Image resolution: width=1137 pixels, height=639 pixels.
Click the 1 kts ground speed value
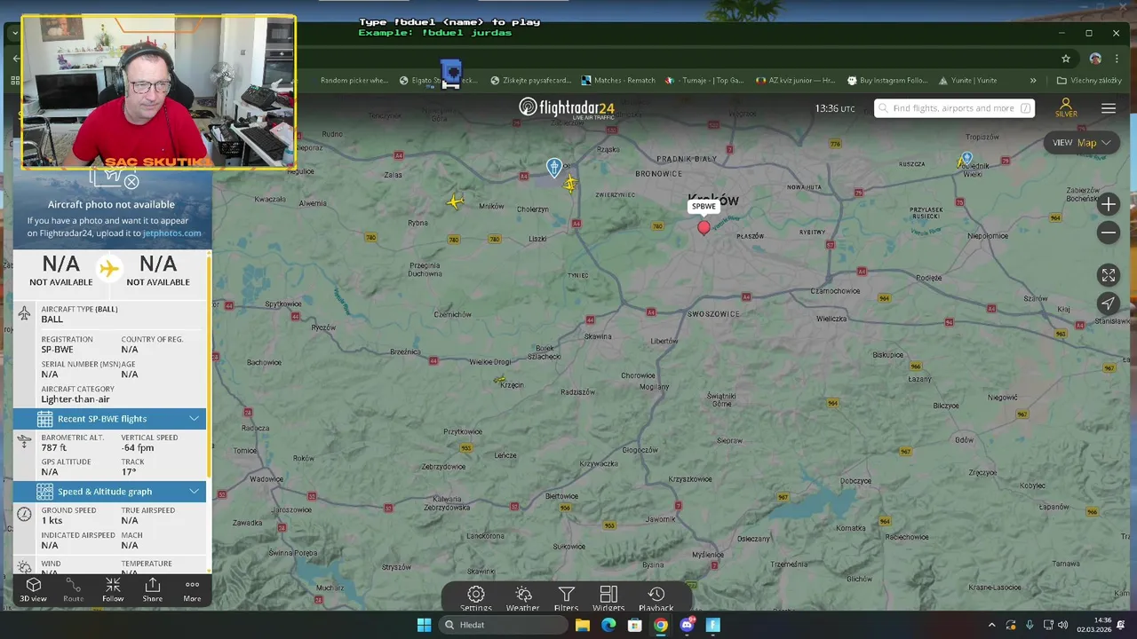(x=52, y=520)
